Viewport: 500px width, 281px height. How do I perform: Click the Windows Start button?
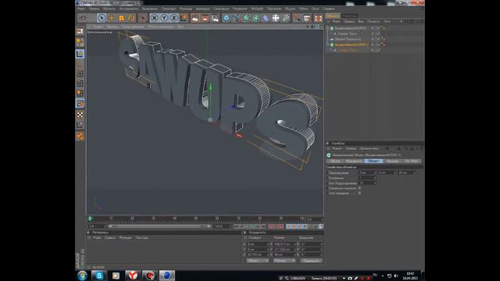(82, 276)
